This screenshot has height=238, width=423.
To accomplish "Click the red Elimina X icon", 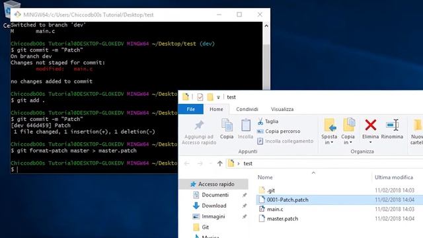I will click(371, 125).
